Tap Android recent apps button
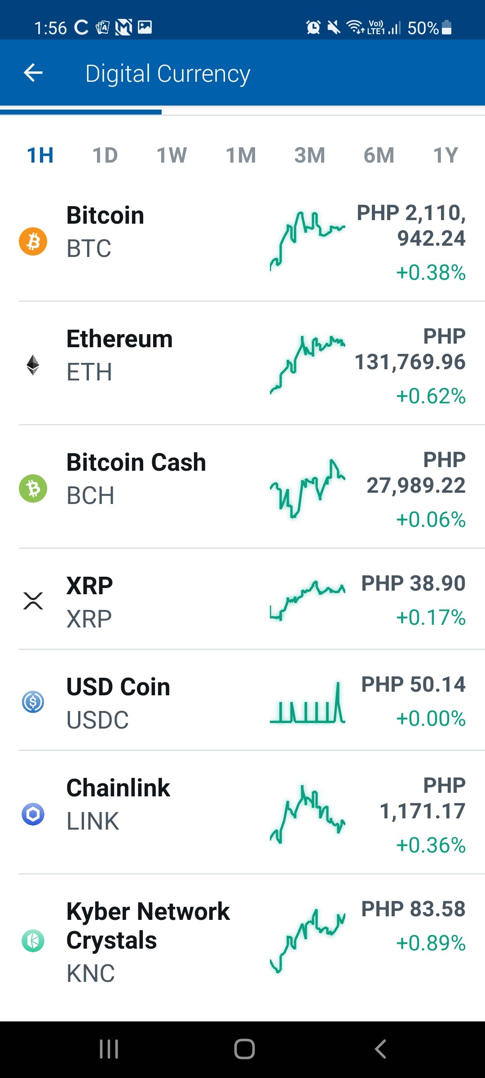Viewport: 485px width, 1078px height. click(109, 1049)
